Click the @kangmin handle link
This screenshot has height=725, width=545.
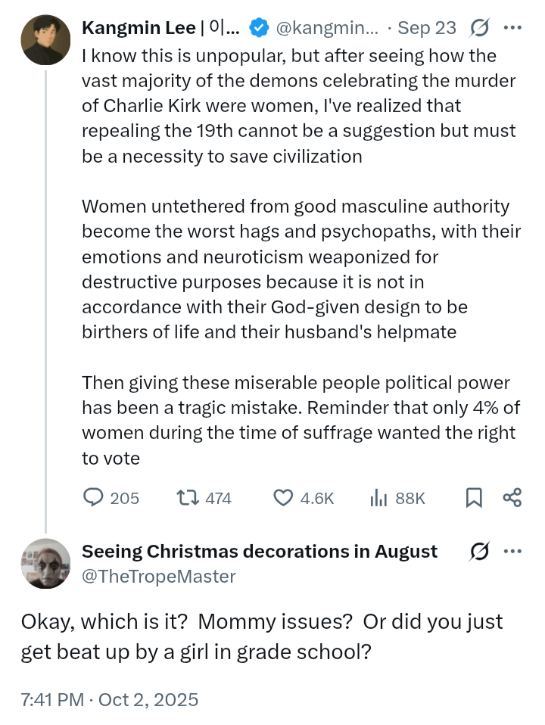(x=325, y=28)
